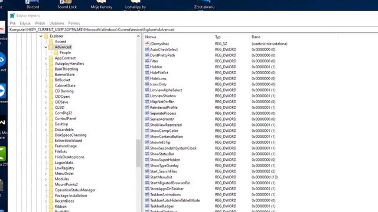Click the OperationStatusManager folder icon
378x212 pixels.
coord(51,190)
